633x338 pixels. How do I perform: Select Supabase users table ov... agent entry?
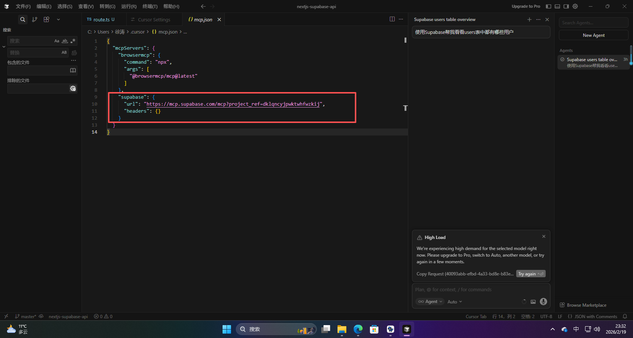click(x=593, y=62)
